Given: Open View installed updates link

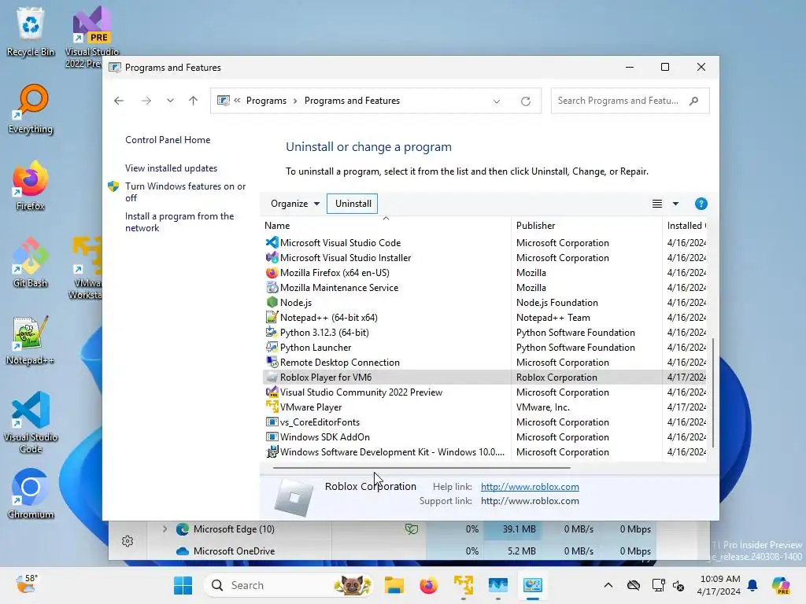Looking at the screenshot, I should click(x=171, y=168).
